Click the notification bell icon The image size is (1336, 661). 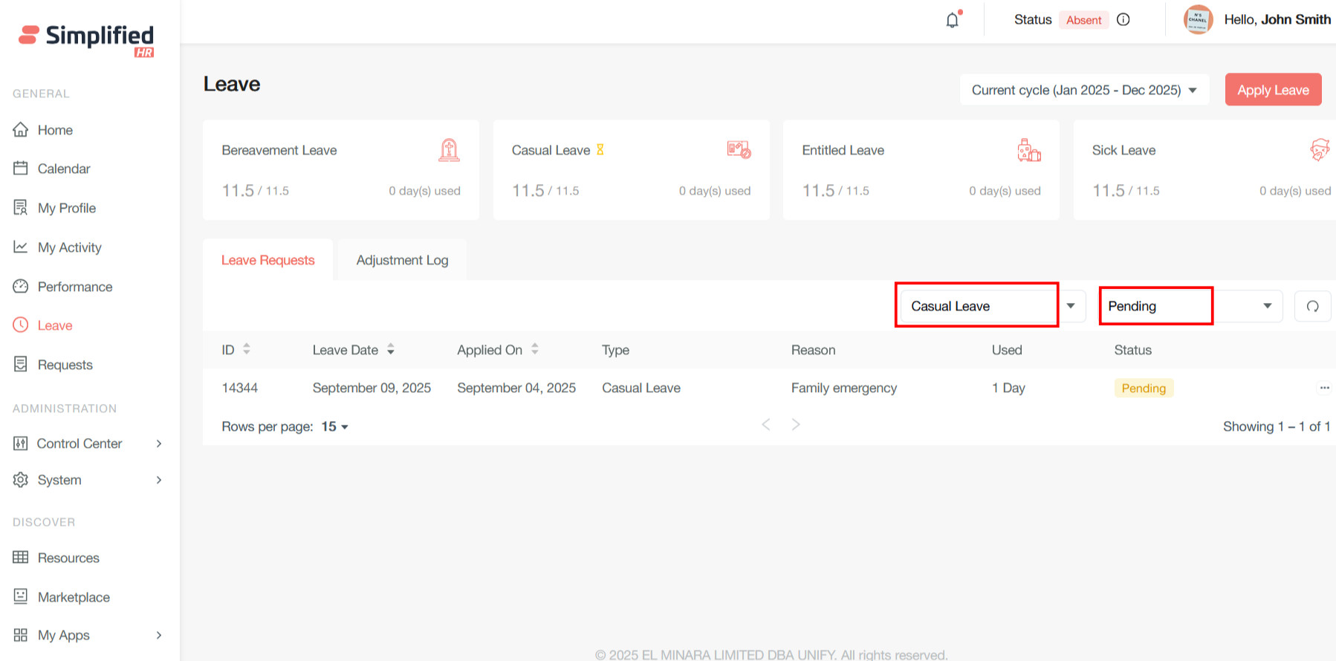click(x=952, y=20)
